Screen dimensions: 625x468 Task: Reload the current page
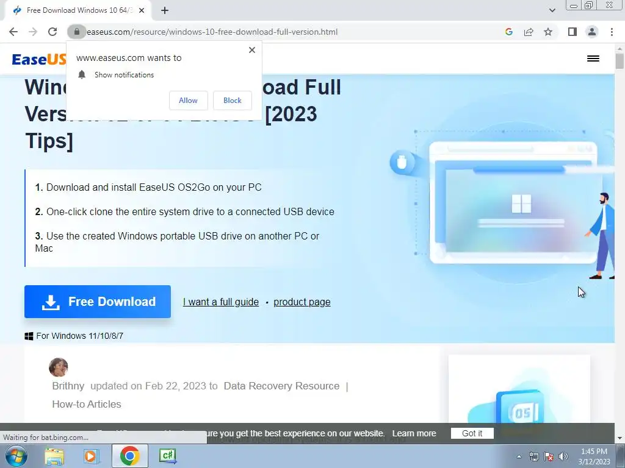point(52,32)
